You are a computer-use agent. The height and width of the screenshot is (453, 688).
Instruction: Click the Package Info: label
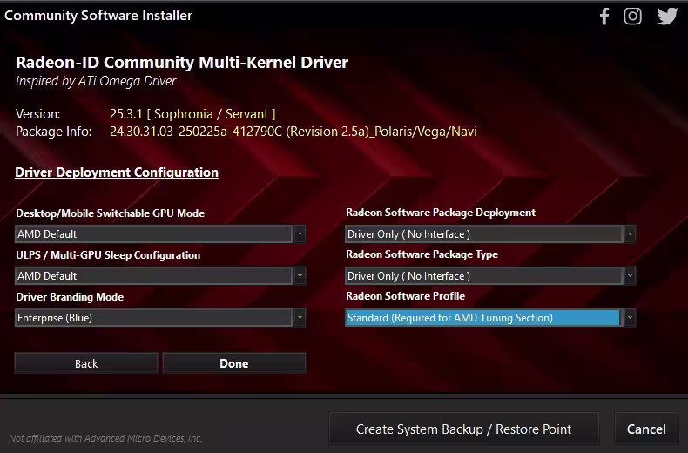53,132
